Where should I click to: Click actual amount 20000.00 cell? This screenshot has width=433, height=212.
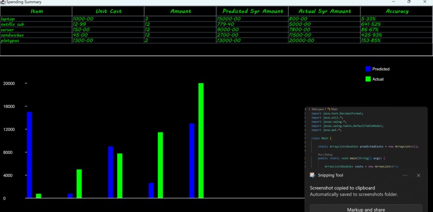click(324, 40)
